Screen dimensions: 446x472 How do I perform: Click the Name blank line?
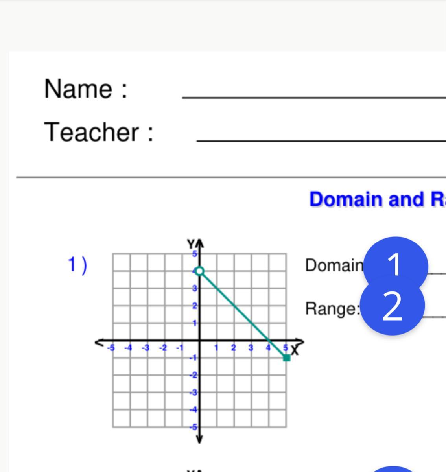[x=314, y=96]
